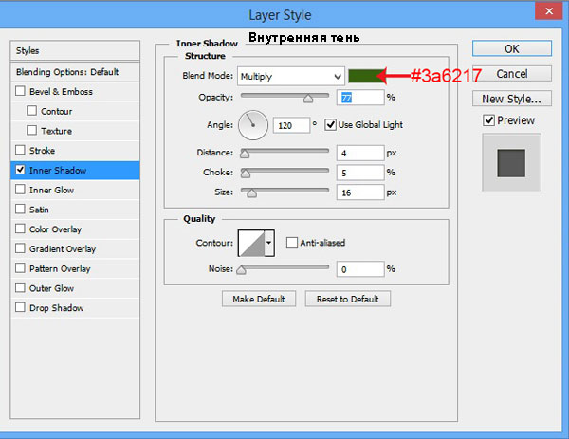The image size is (569, 439).
Task: Close the Layer Style dialog
Action: tap(549, 11)
